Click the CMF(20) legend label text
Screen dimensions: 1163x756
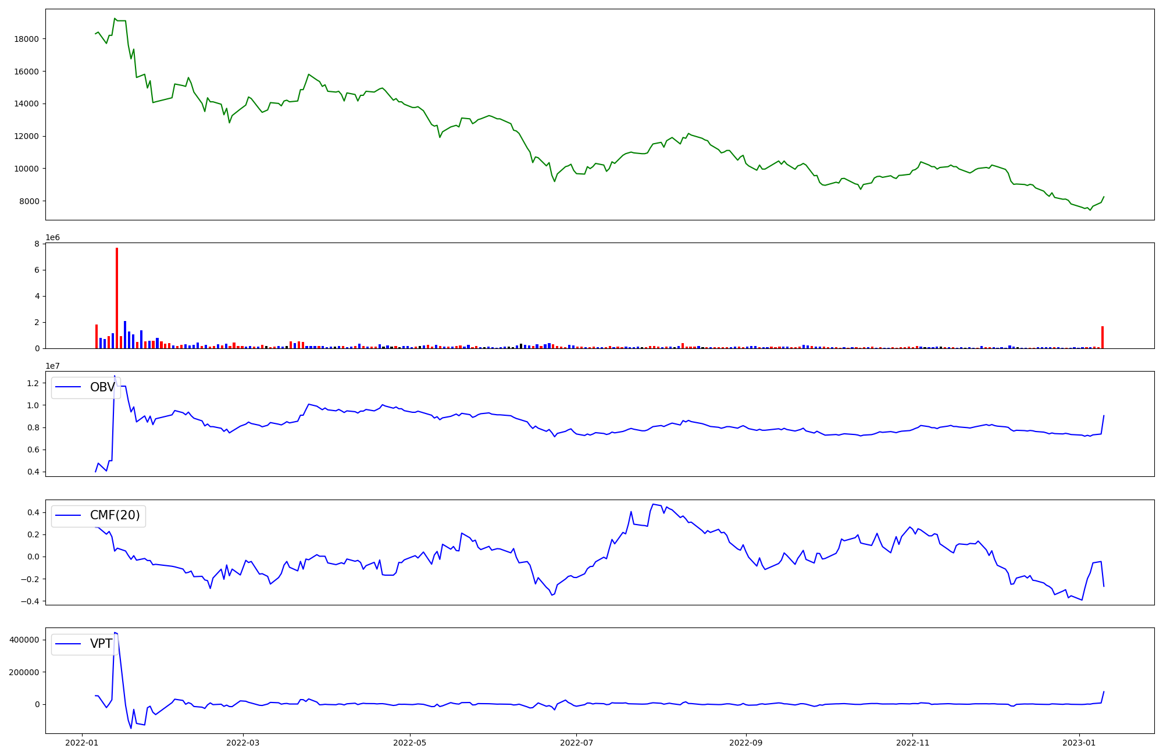pyautogui.click(x=115, y=515)
